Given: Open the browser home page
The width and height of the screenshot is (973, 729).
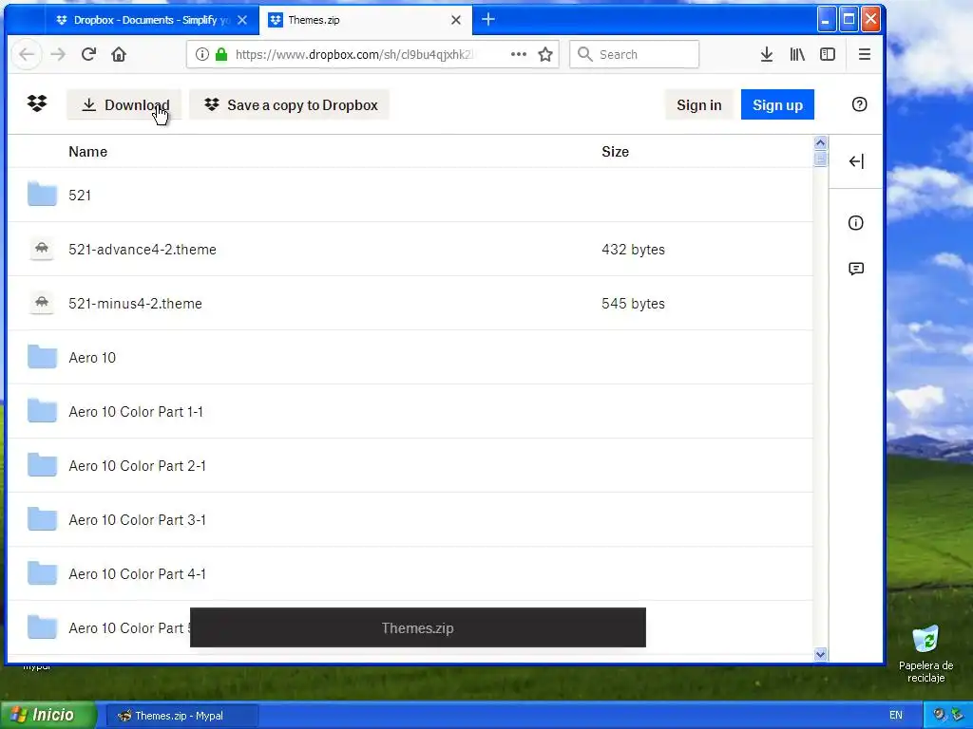Looking at the screenshot, I should coord(119,54).
